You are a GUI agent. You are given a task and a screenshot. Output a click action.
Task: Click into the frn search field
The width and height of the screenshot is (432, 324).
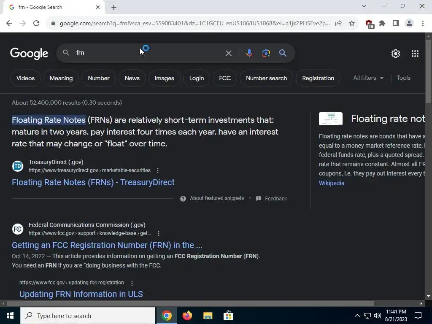(149, 53)
